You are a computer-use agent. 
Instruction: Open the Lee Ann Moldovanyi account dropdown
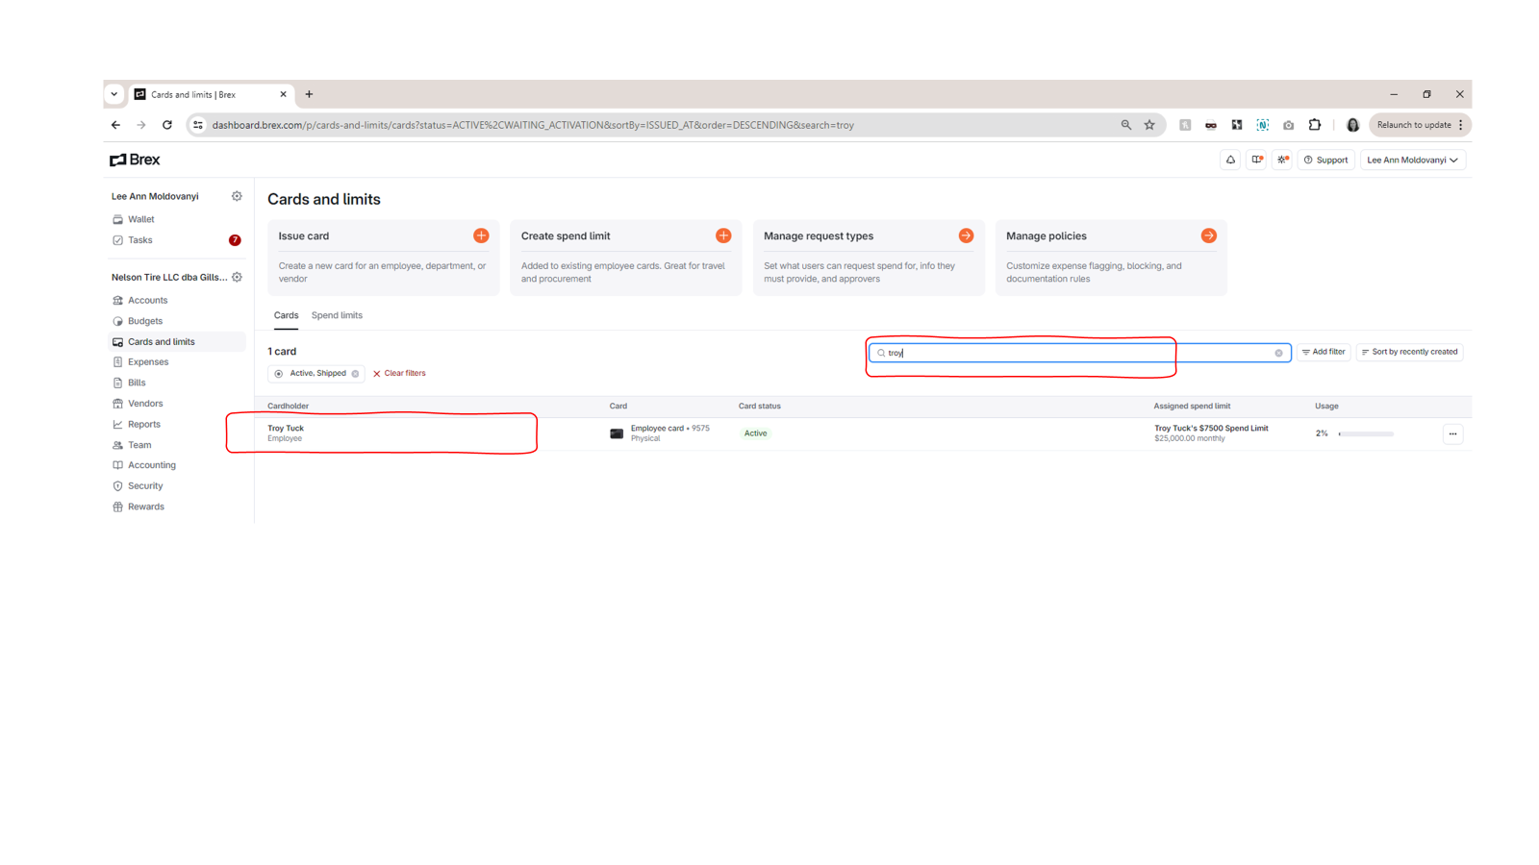point(1412,160)
